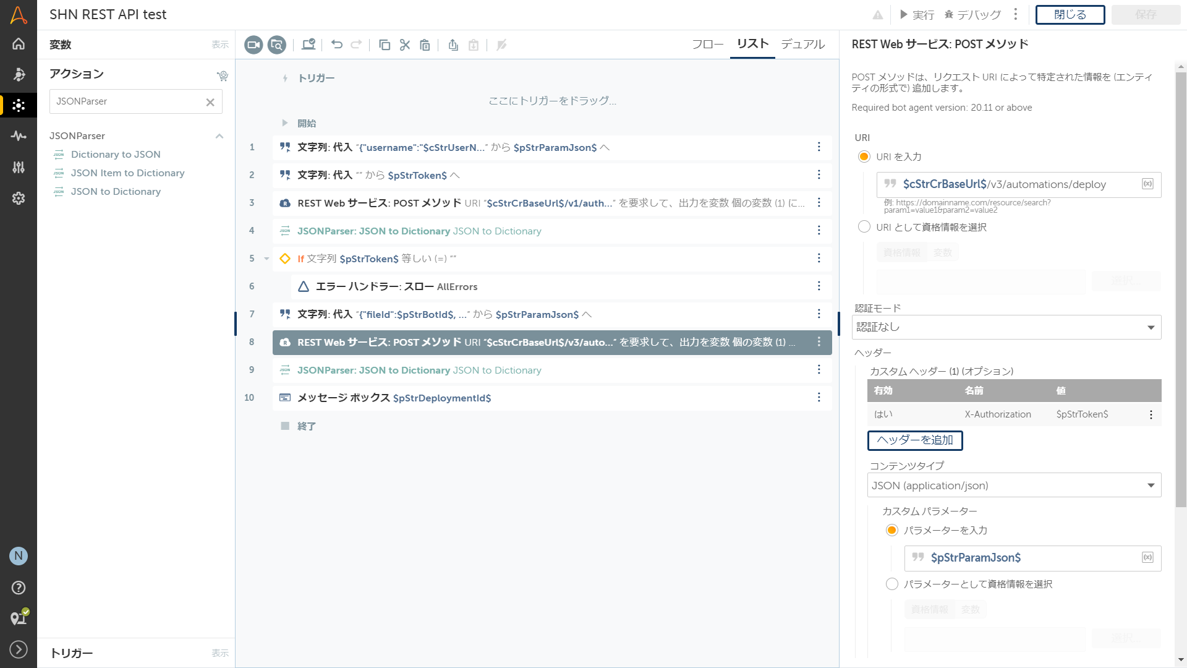Image resolution: width=1187 pixels, height=668 pixels.
Task: Collapse the JSONParser package group
Action: (219, 136)
